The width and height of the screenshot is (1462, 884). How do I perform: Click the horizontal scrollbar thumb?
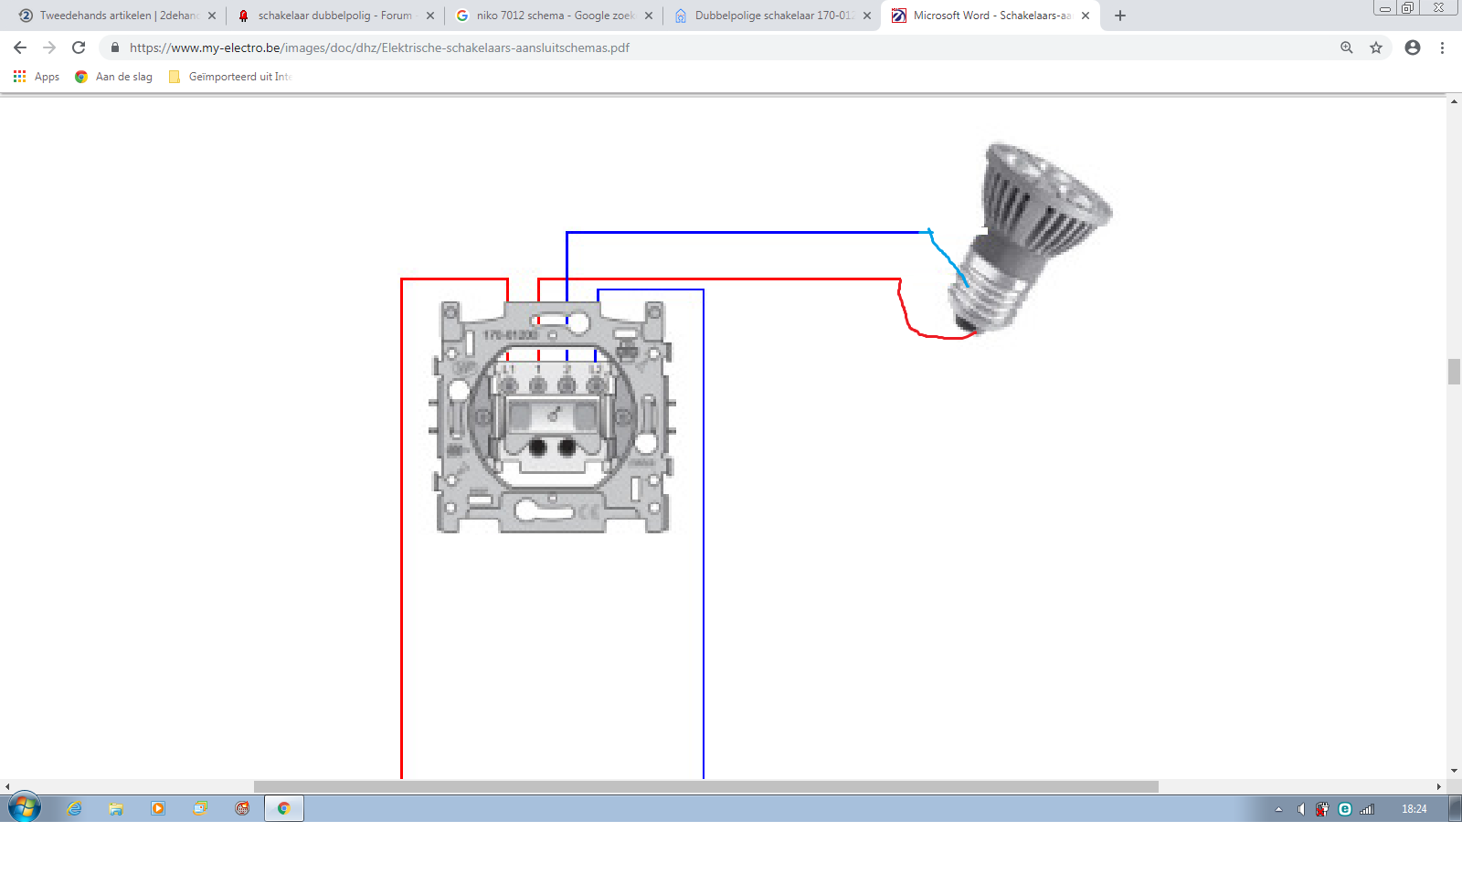[705, 786]
